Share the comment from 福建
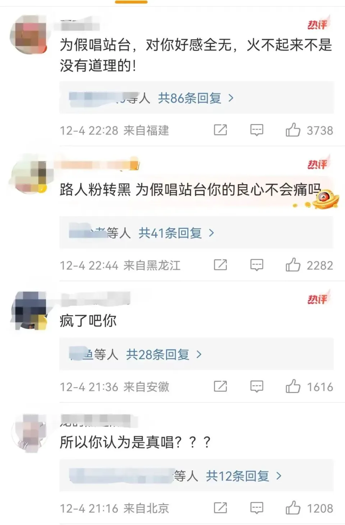The image size is (345, 525). pos(220,130)
